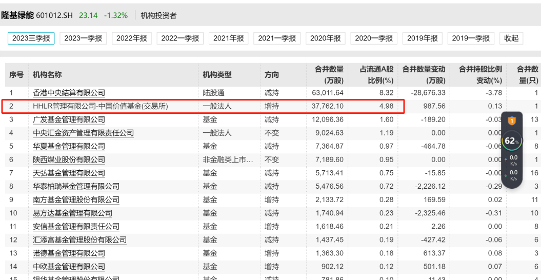Sort by 合并数量(万股) column header
This screenshot has height=280, width=541.
[x=329, y=75]
